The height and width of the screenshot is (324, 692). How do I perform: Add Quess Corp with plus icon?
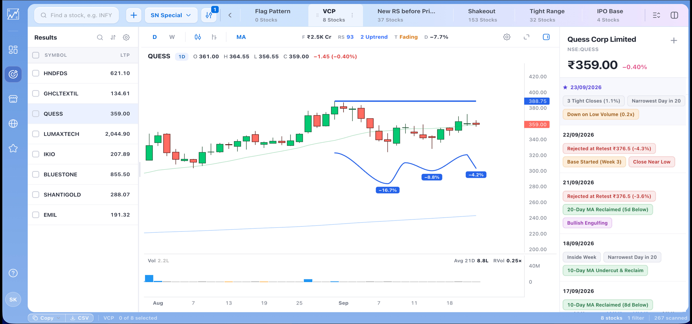point(674,41)
